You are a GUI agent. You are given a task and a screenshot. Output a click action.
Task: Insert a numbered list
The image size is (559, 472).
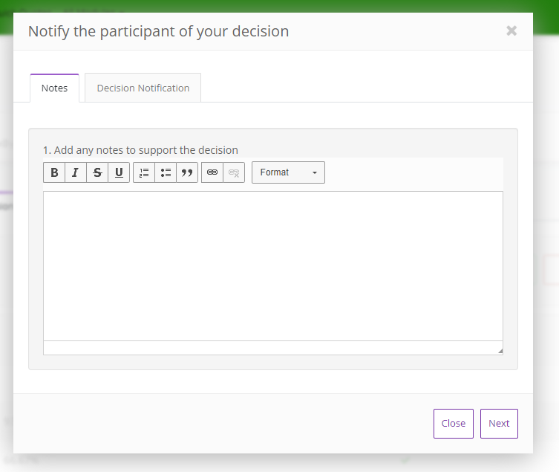pos(144,172)
